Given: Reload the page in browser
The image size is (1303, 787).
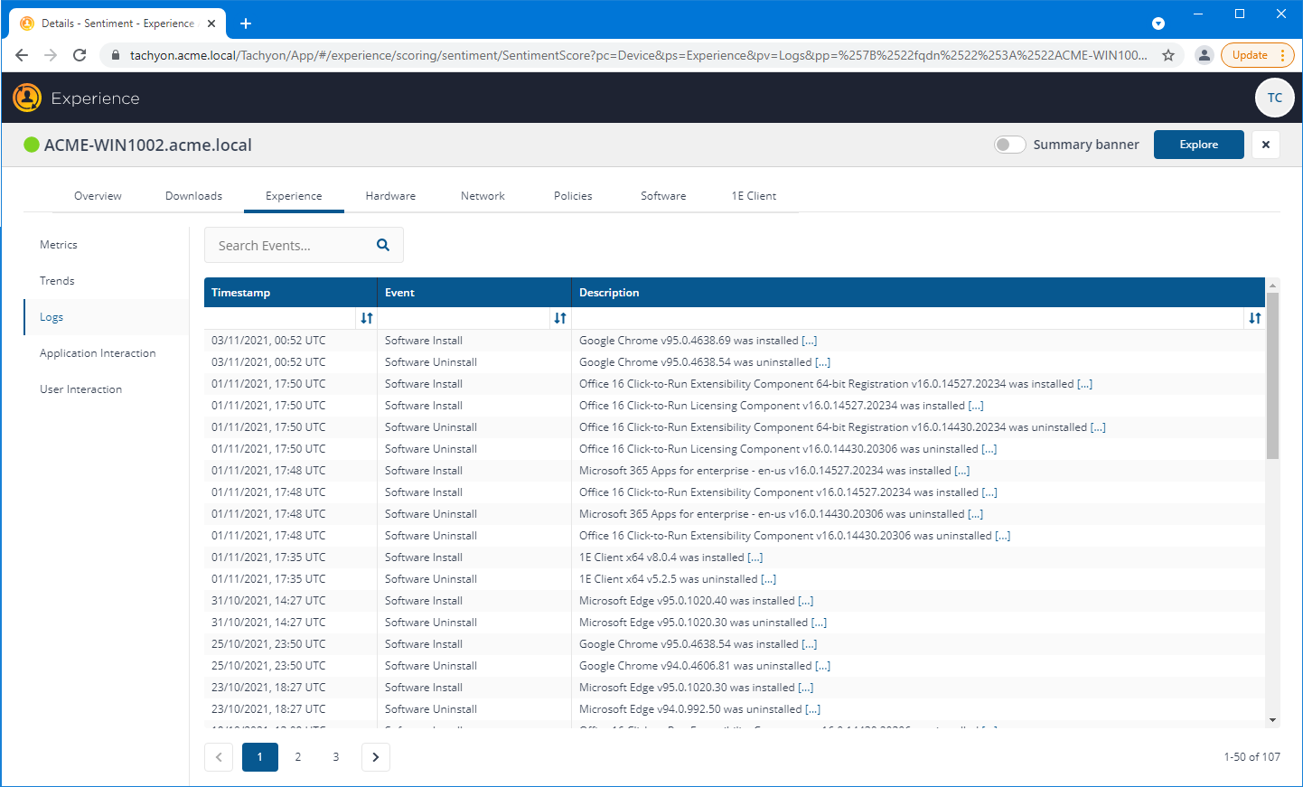Looking at the screenshot, I should click(x=80, y=55).
